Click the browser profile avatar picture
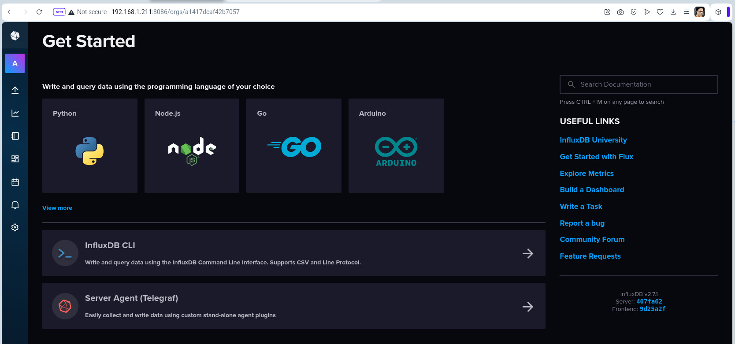Viewport: 735px width, 344px height. point(700,12)
